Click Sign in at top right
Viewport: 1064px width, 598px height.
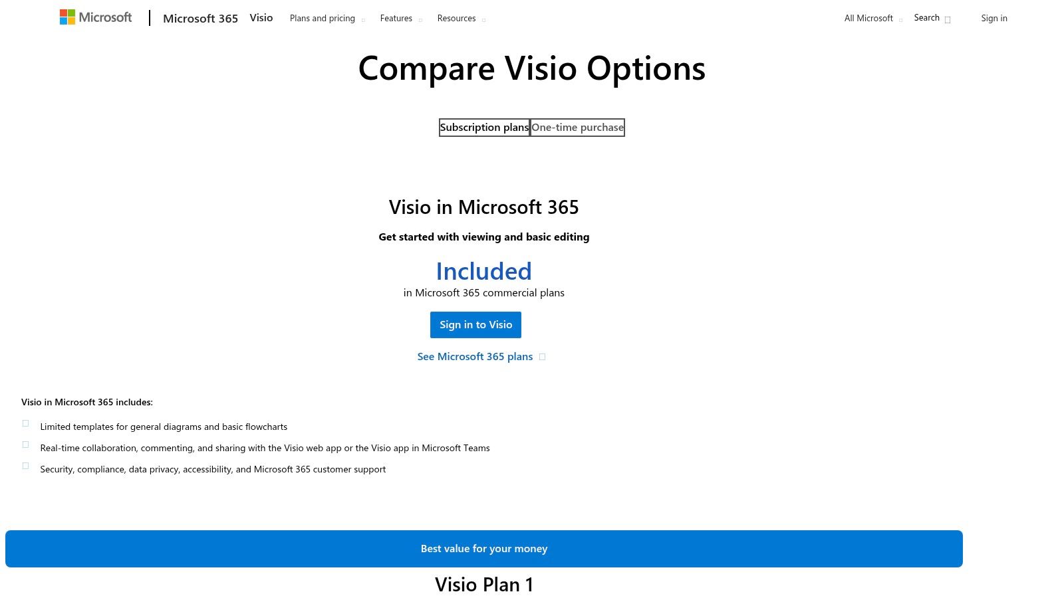[x=994, y=18]
